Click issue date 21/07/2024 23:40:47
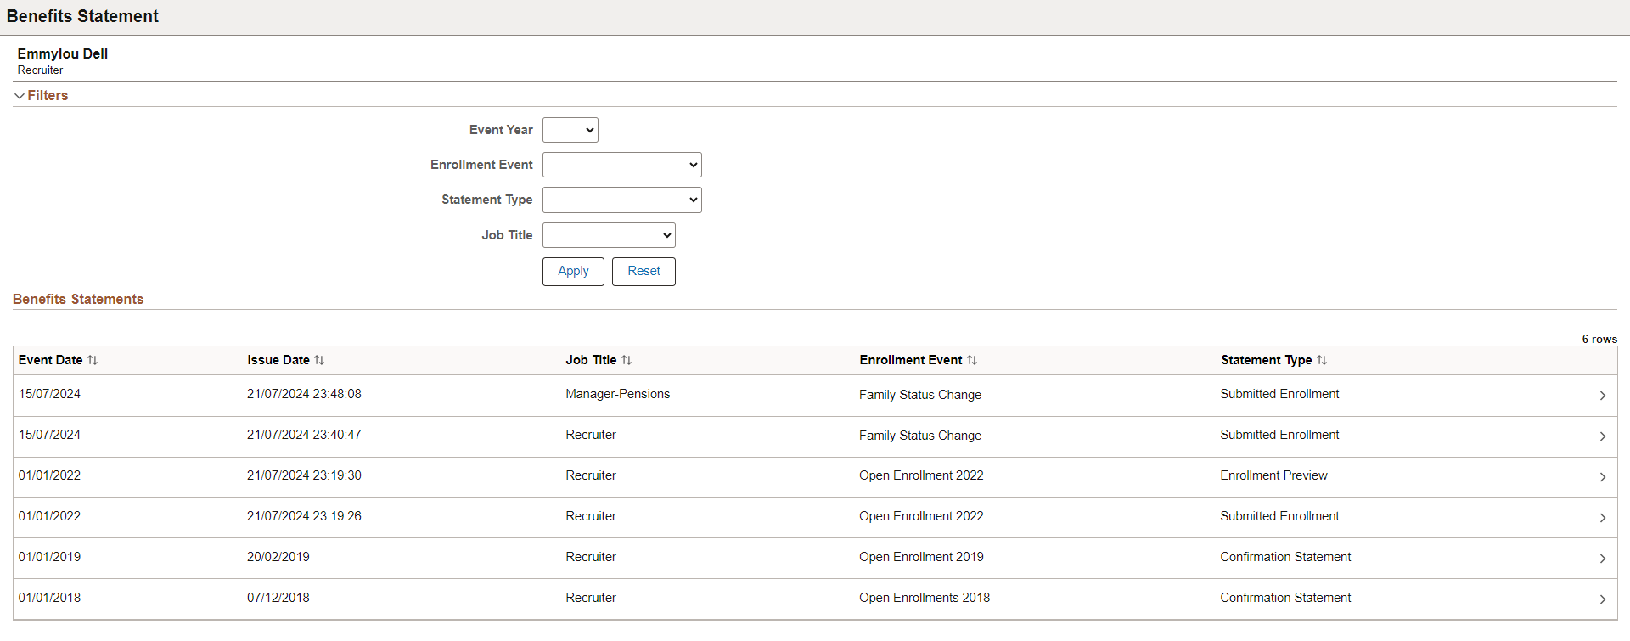1630x641 pixels. [304, 435]
